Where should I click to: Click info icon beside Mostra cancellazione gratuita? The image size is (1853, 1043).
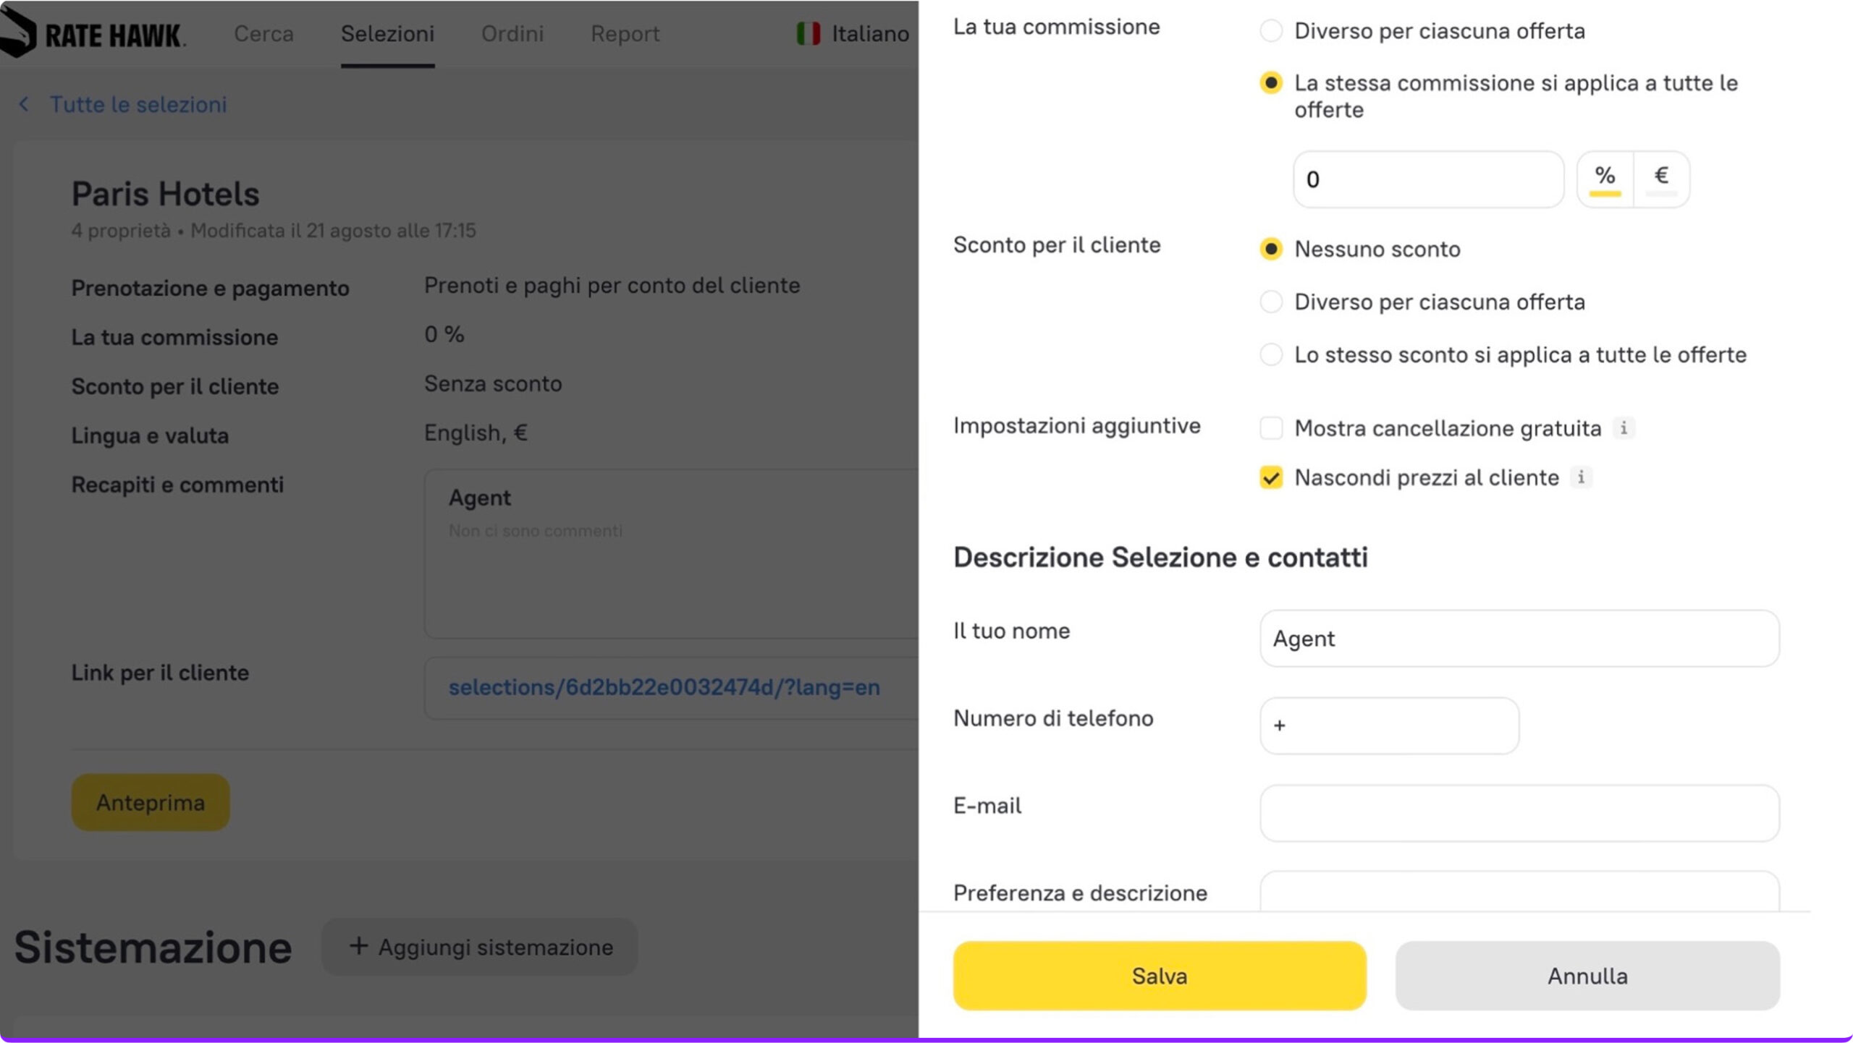point(1624,428)
